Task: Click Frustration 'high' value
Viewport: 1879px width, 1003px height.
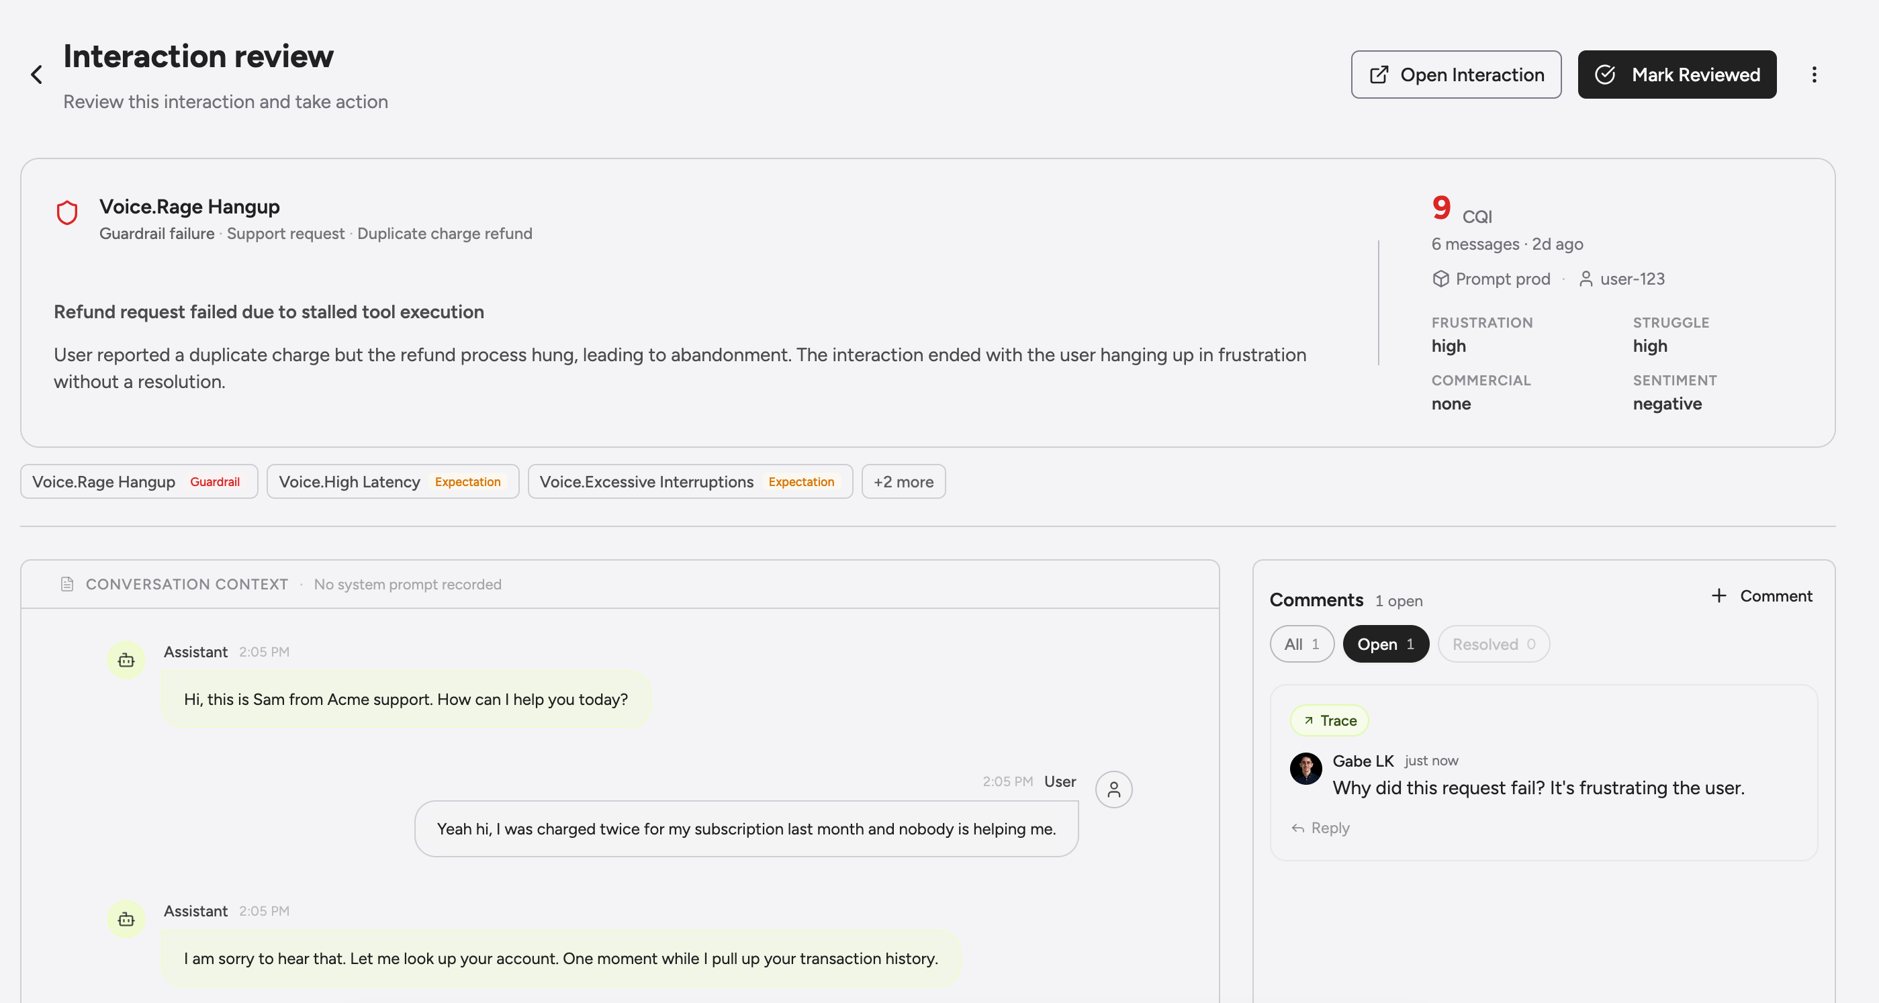Action: (1448, 346)
